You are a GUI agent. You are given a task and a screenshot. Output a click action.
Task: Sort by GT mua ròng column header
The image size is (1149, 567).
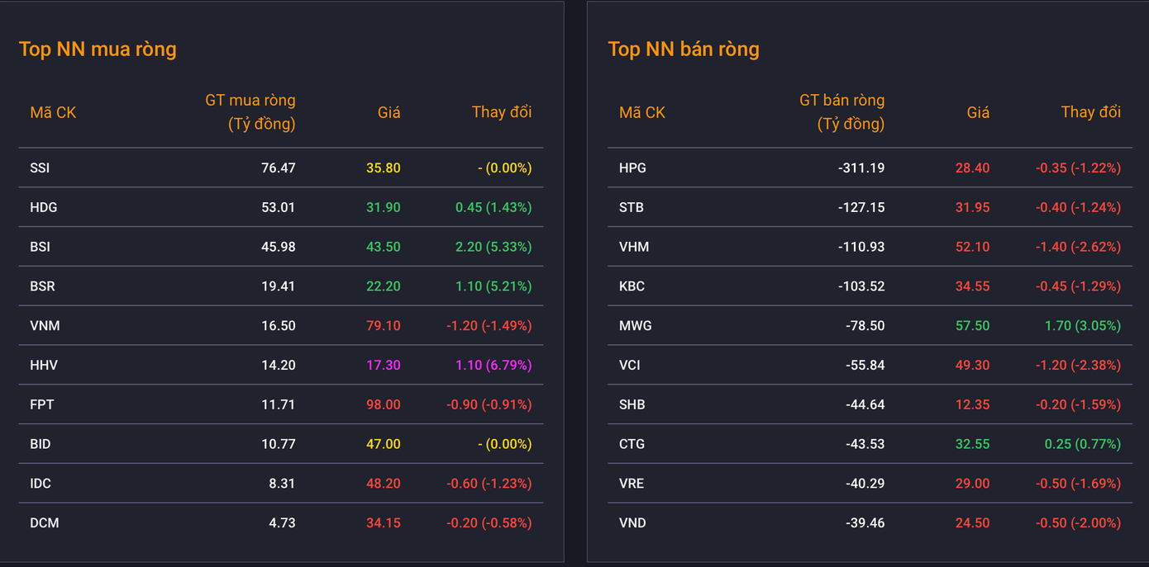[x=250, y=111]
